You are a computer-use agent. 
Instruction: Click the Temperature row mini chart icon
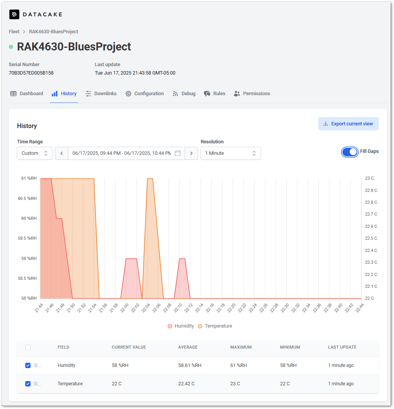37,384
